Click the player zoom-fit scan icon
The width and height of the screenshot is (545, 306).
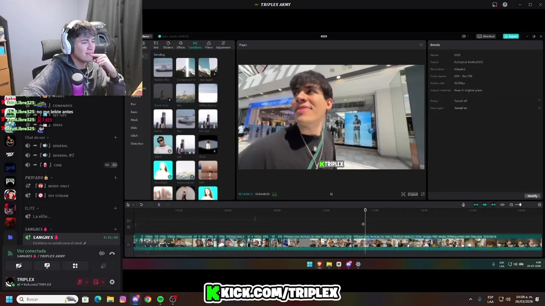403,194
